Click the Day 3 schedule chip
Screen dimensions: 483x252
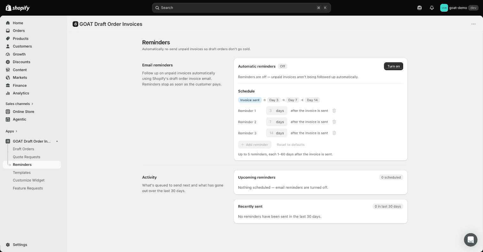click(274, 100)
